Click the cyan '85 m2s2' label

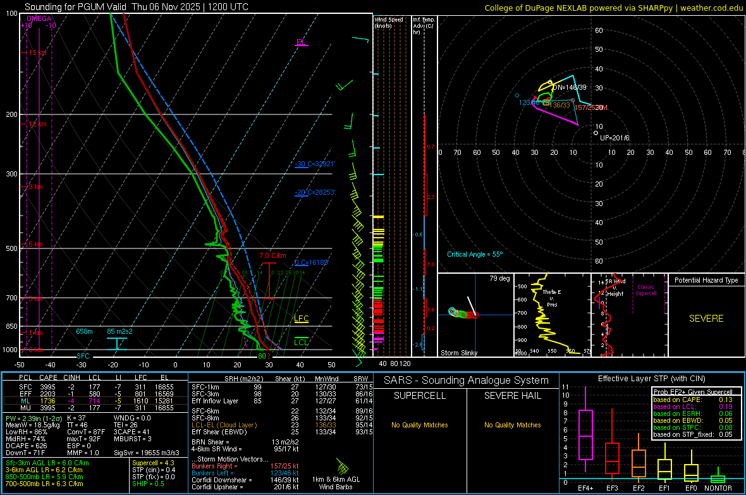point(119,331)
